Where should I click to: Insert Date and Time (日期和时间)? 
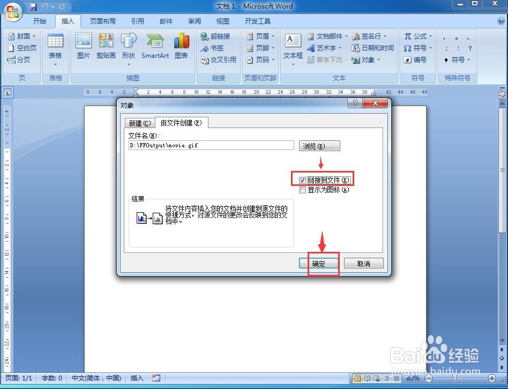pyautogui.click(x=373, y=48)
